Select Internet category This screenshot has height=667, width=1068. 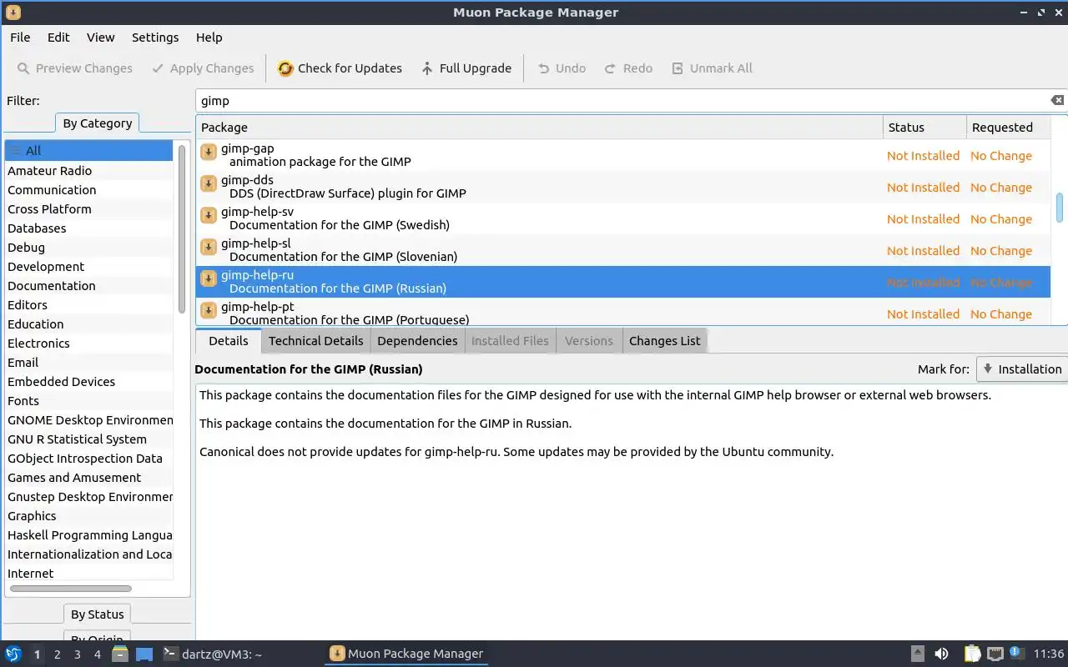coord(89,573)
